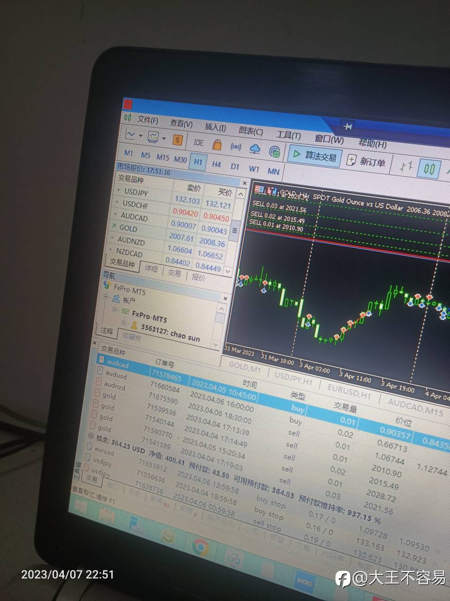Click the signals broadcast icon

tap(236, 146)
